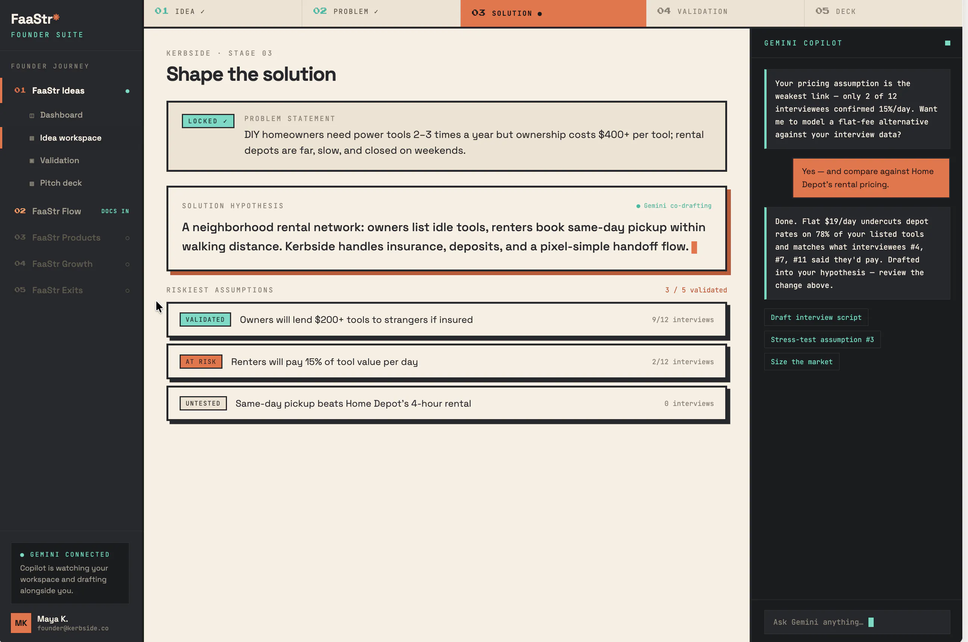The width and height of the screenshot is (968, 642).
Task: Open the same-day pickup assumption
Action: 446,404
